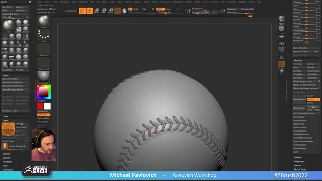Image resolution: width=322 pixels, height=181 pixels.
Task: Click Create InsertMesh button
Action: (15, 79)
